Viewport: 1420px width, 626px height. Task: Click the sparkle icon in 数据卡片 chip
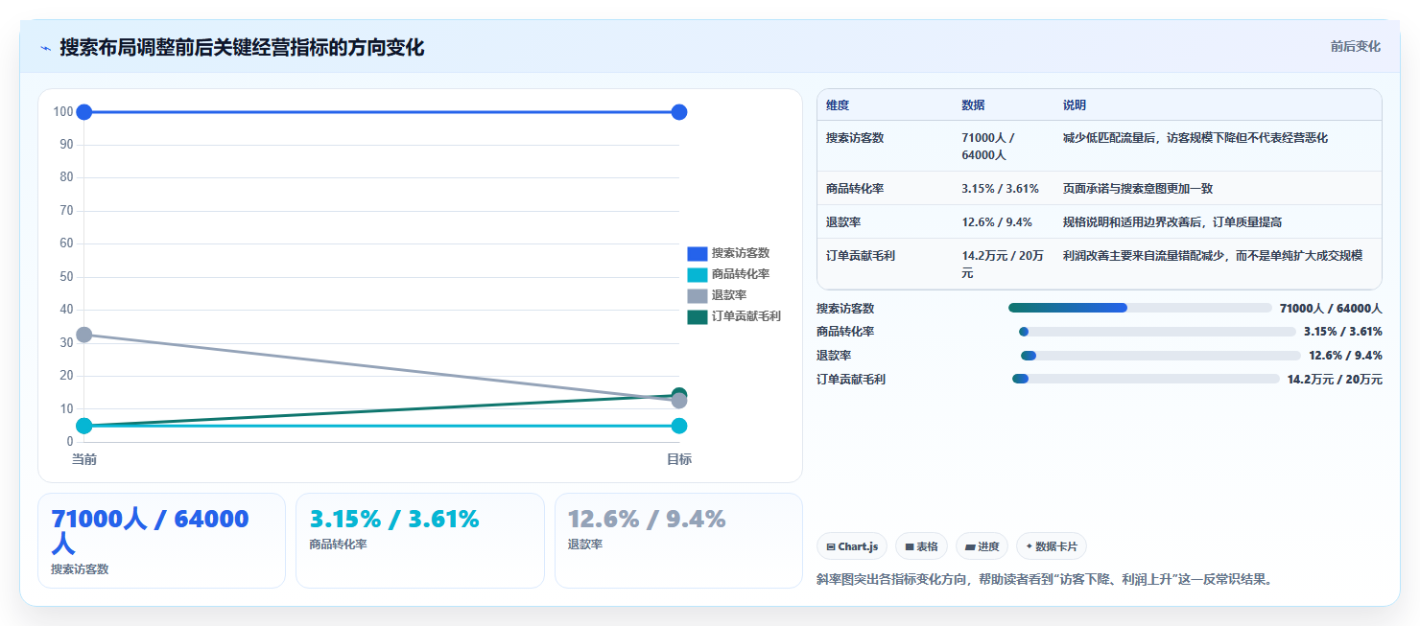click(1029, 546)
